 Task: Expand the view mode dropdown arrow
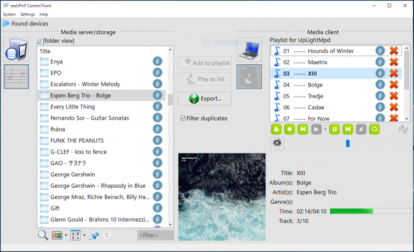tap(66, 235)
